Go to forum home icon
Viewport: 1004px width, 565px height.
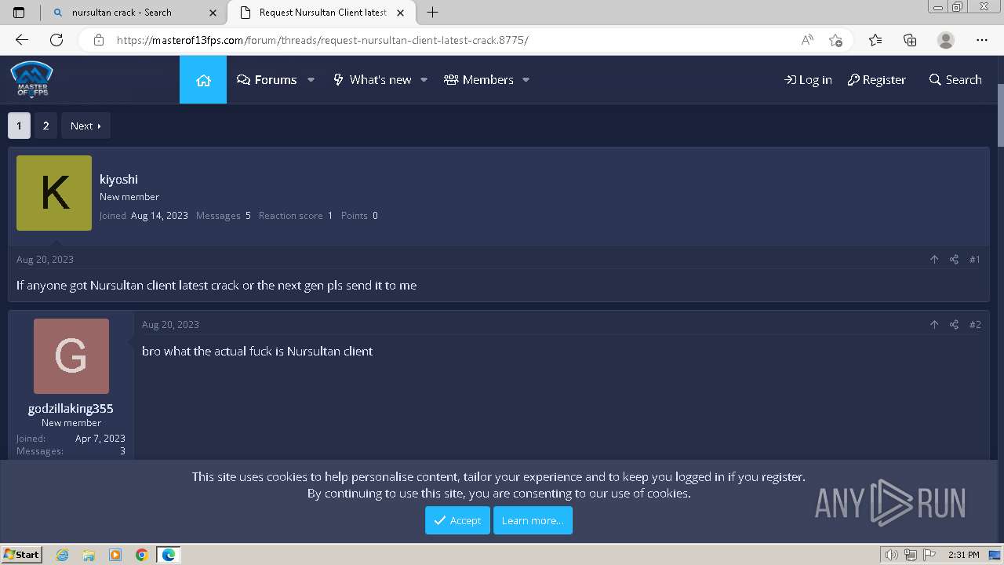pos(203,80)
